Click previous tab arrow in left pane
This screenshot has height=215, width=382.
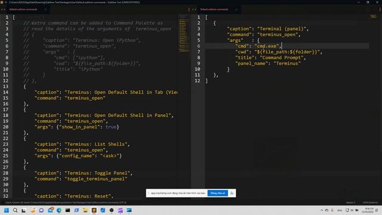1,10
